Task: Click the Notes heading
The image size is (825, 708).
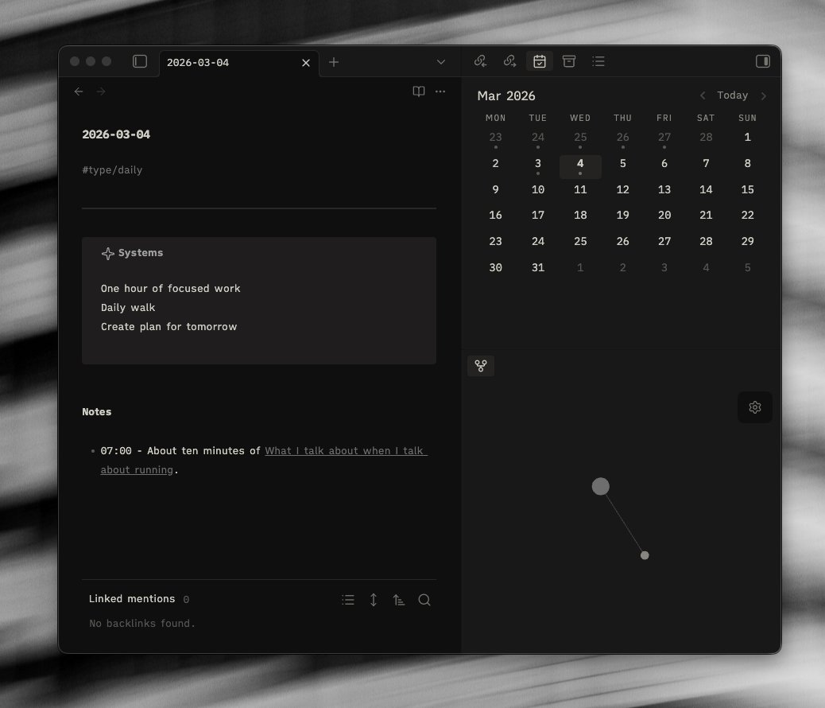Action: pos(97,412)
